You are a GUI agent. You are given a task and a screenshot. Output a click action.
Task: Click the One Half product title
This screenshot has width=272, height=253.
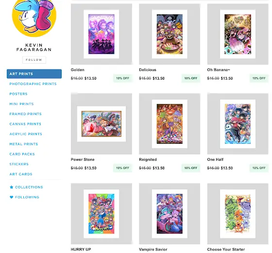(x=215, y=160)
